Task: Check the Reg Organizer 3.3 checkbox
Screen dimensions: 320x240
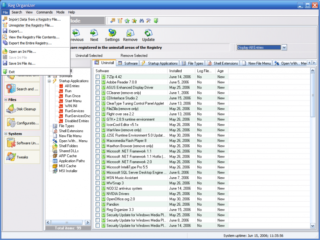Action: (x=97, y=210)
